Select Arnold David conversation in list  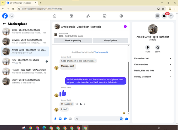pos(25,52)
